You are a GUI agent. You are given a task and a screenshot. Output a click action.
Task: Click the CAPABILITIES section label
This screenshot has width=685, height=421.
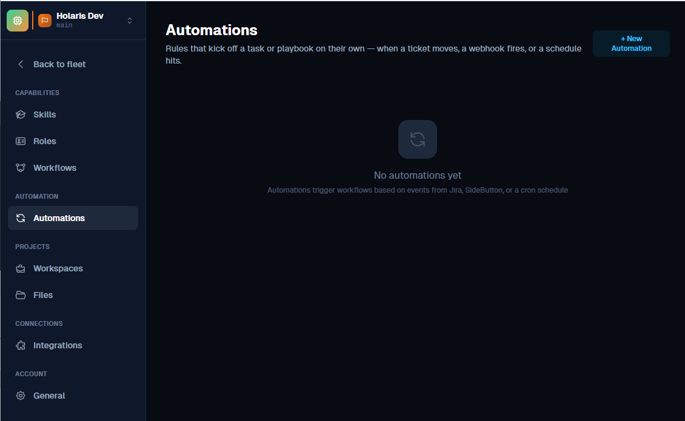[37, 93]
